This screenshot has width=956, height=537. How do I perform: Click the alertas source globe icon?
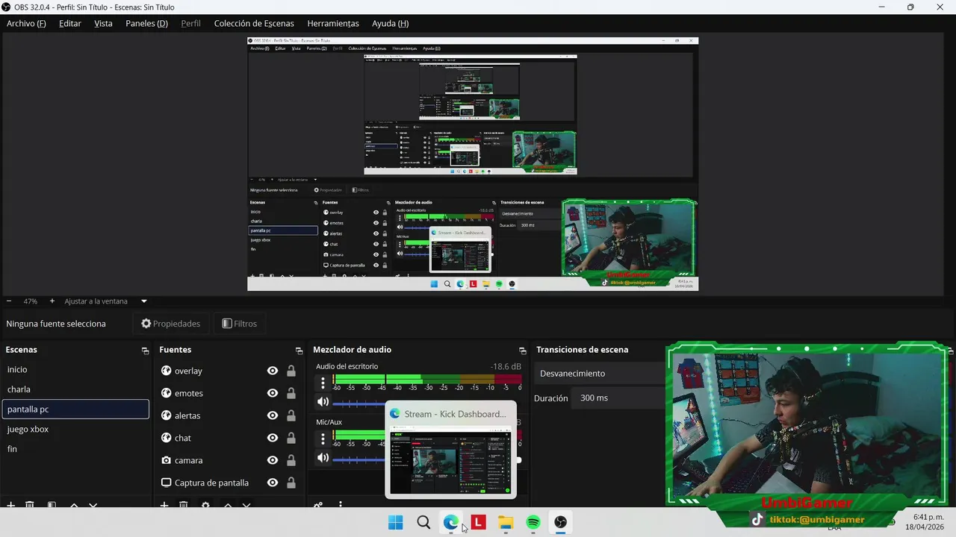point(166,415)
